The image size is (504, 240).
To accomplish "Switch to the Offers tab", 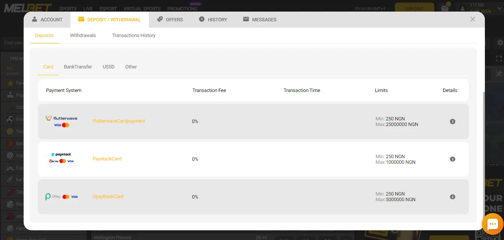I will pos(170,19).
